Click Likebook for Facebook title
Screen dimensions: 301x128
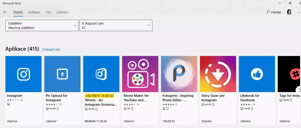[x=250, y=98]
